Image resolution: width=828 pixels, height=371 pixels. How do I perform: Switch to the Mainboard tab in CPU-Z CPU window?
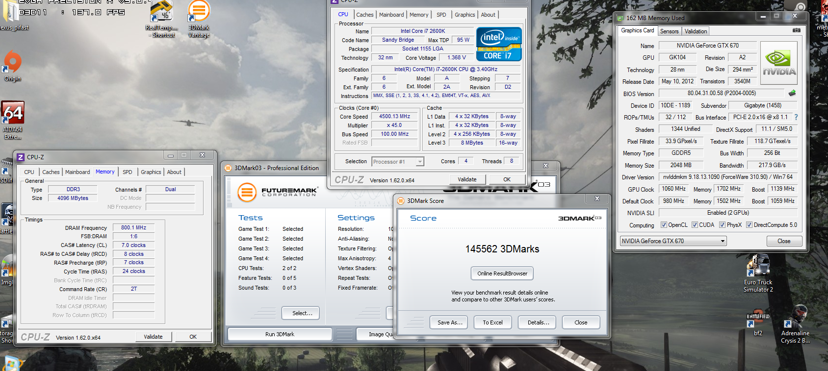point(391,15)
